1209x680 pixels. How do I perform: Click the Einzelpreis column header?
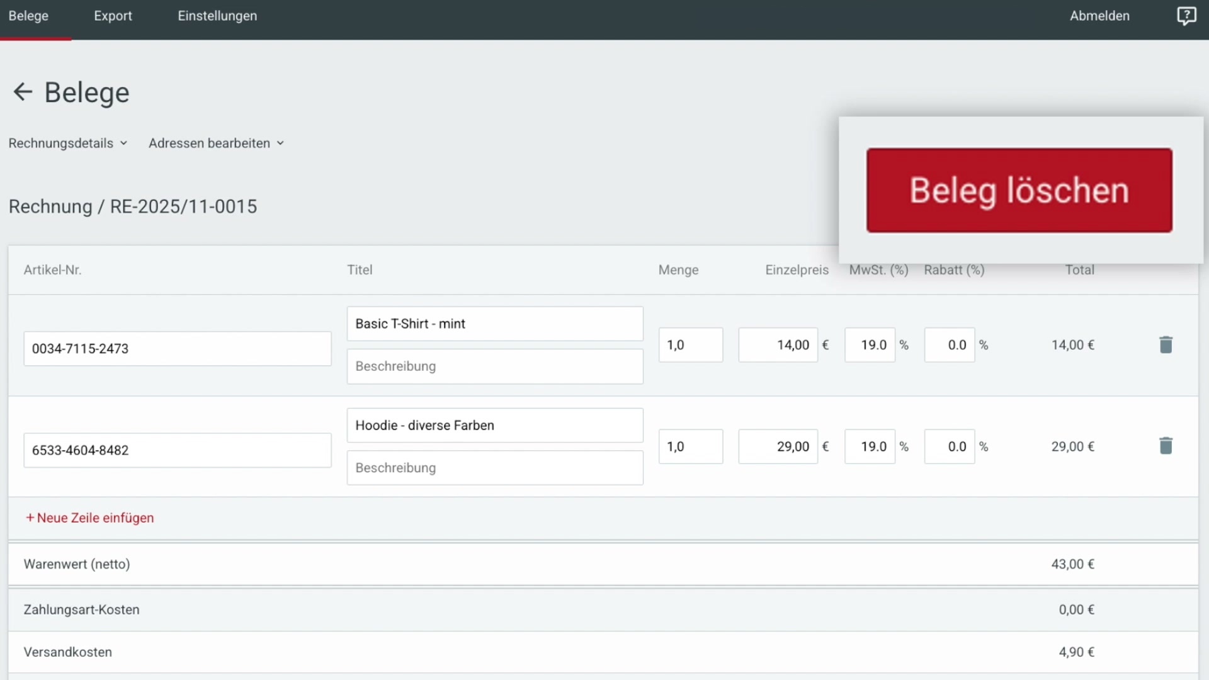(797, 269)
